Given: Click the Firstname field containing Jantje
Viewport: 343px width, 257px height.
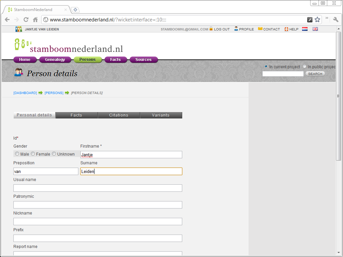Looking at the screenshot, I should 131,155.
